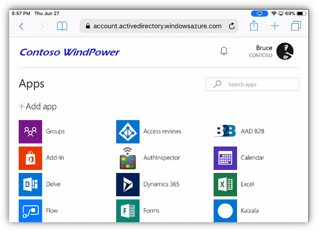
Task: Tap the 5:57 PM clock
Action: (x=21, y=14)
